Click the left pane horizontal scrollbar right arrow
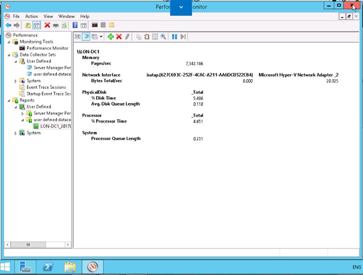This screenshot has height=275, width=363. 68,245
